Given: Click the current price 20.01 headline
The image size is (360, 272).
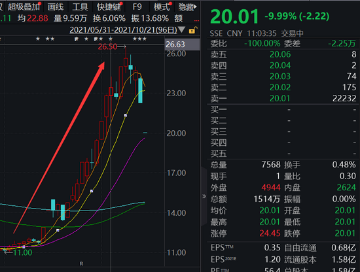Looking at the screenshot, I should (234, 16).
